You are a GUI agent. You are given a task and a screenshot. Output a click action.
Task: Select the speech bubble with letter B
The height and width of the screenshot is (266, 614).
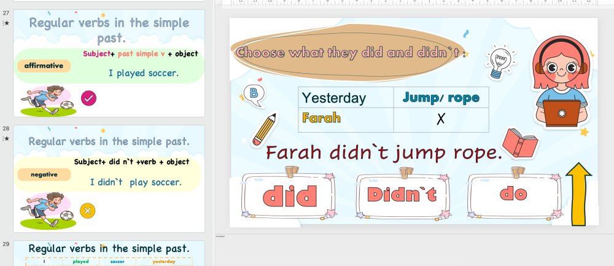coord(253,93)
